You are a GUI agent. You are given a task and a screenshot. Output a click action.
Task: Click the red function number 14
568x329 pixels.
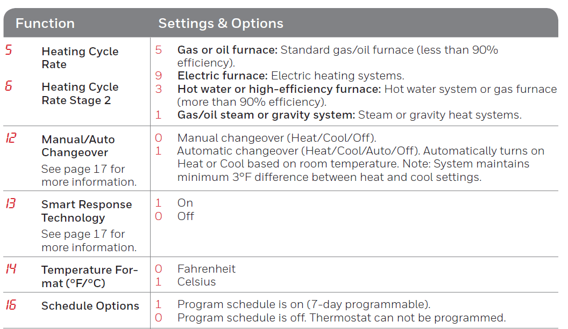point(11,269)
